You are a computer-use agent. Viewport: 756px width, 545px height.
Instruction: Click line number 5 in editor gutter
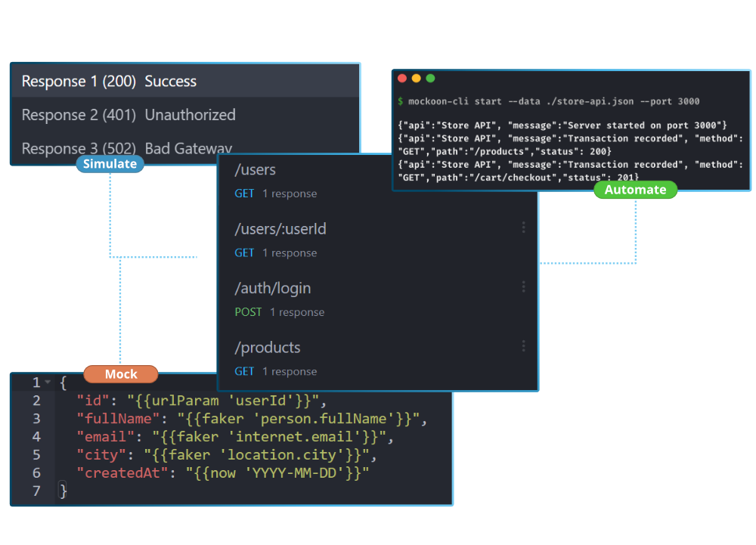[36, 454]
